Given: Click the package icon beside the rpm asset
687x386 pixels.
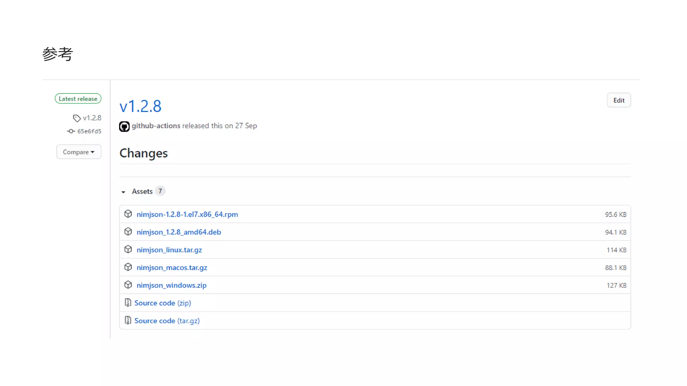Looking at the screenshot, I should [x=128, y=214].
